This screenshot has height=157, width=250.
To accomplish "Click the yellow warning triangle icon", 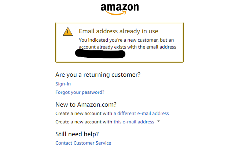I will tap(68, 32).
